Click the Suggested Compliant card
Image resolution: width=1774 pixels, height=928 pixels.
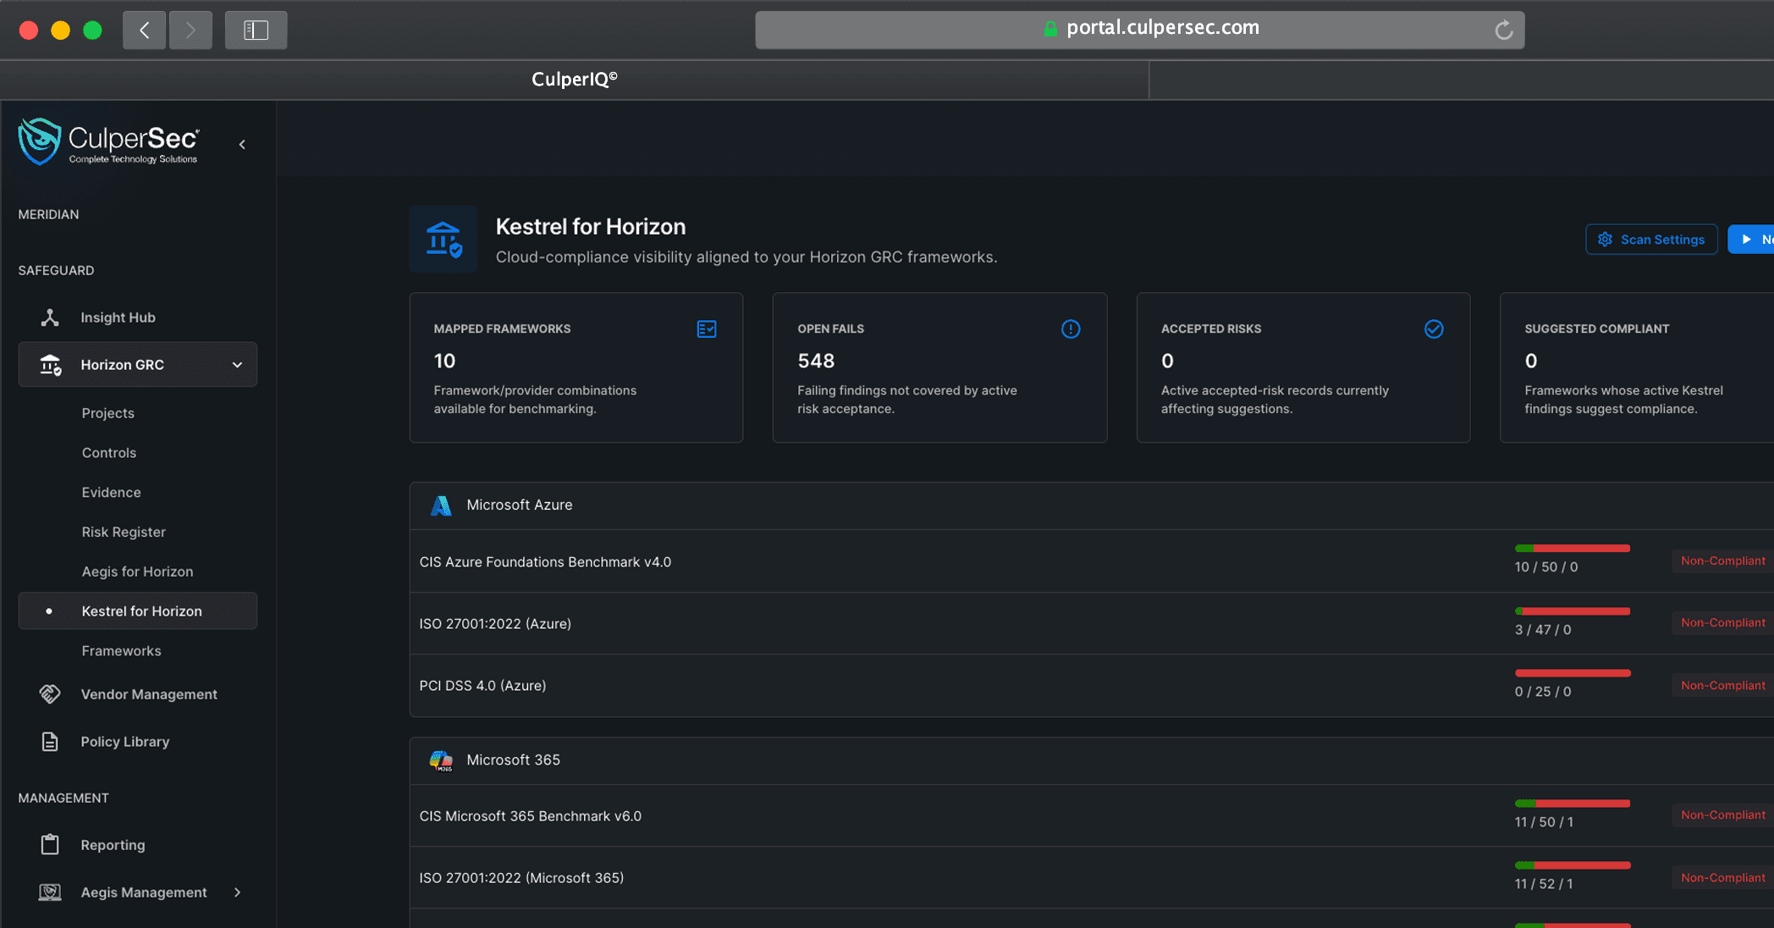point(1637,367)
